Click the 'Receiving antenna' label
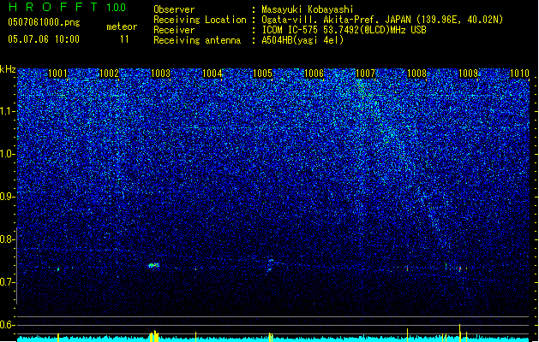Screen dimensions: 539x342 point(197,40)
